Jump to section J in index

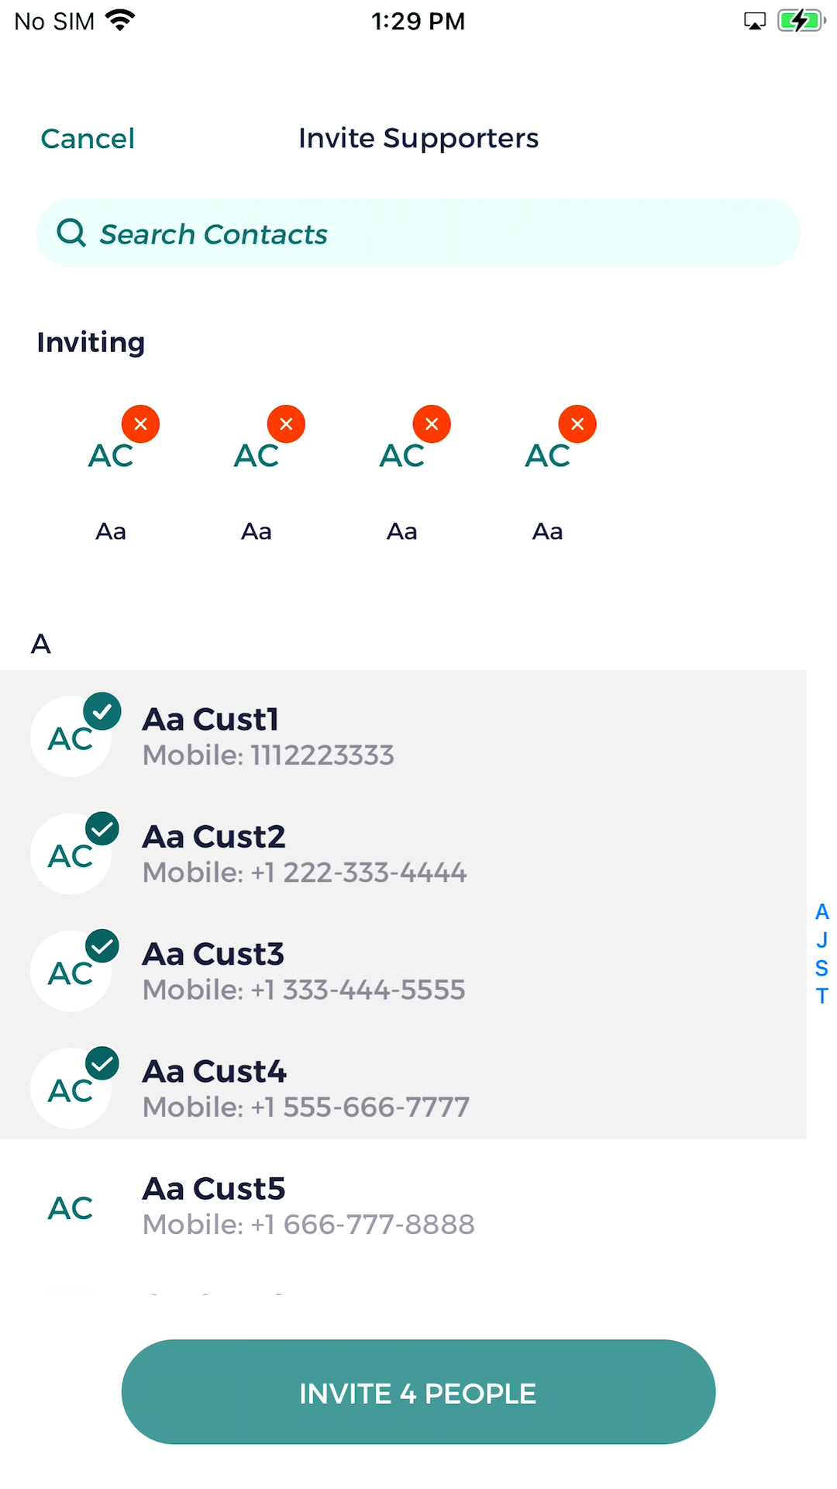821,940
